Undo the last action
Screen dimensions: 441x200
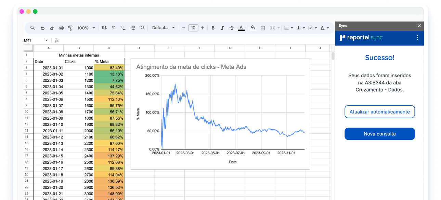(x=42, y=28)
